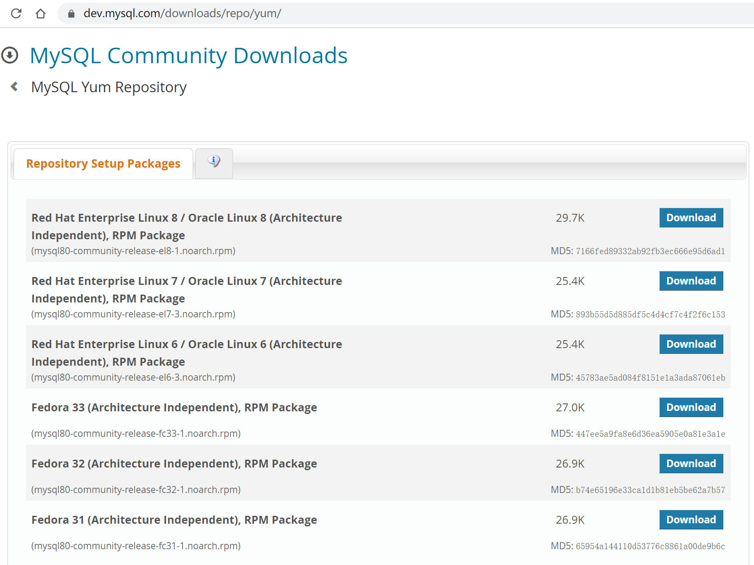Click MD5 hash 65954a144110d53776c8861a00de9b6c

(650, 546)
